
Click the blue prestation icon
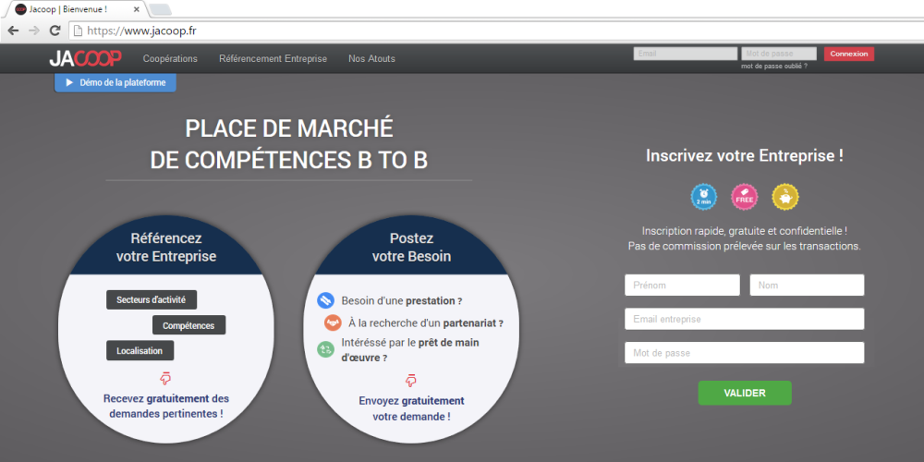point(325,300)
